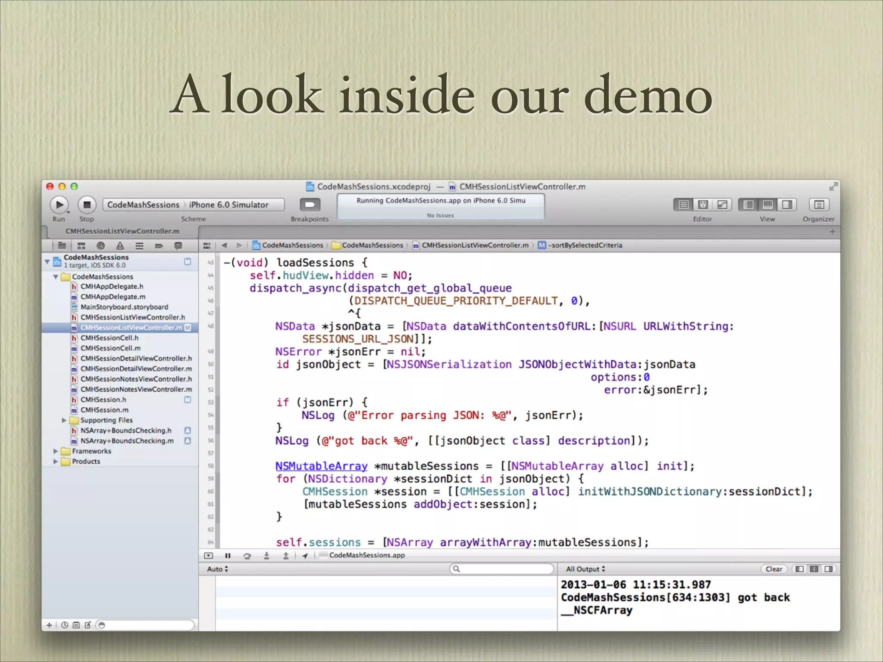Open the Organizer window icon
Screen dimensions: 883x662
pyautogui.click(x=819, y=205)
